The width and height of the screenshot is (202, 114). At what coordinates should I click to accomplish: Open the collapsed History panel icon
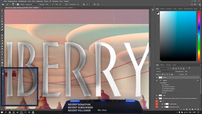coord(153,10)
